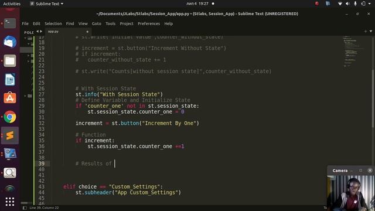Open the View menu
375x211 pixels.
[83, 23]
